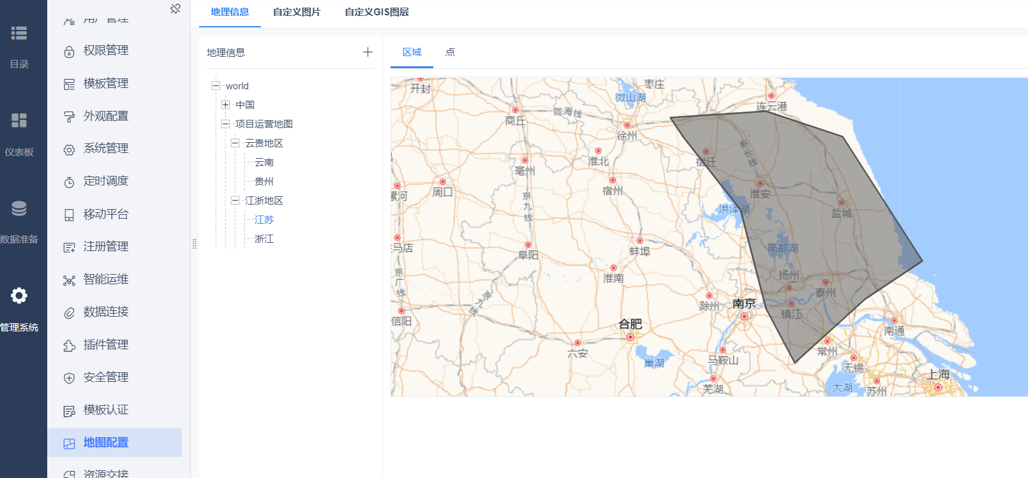This screenshot has height=478, width=1028.
Task: Switch to the 地理信息 tab
Action: click(230, 12)
